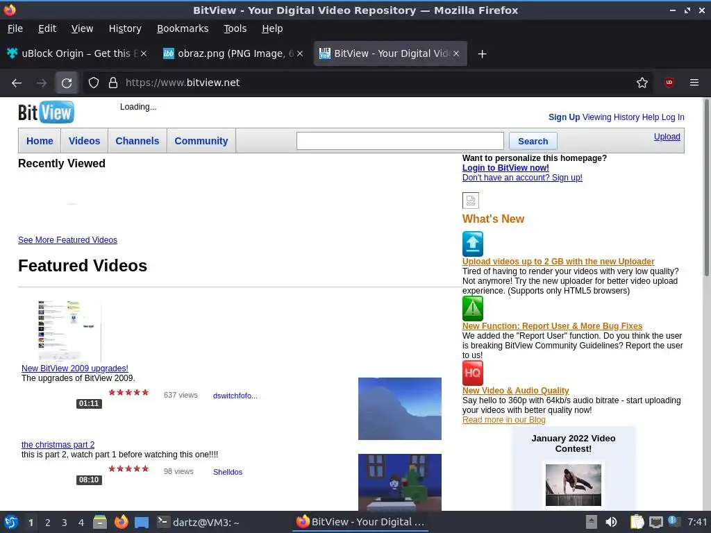Click the blue upload arrow icon under What's New
The width and height of the screenshot is (711, 533).
[472, 244]
